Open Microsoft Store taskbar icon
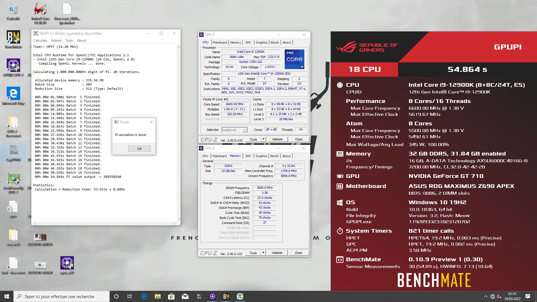The image size is (537, 302). coord(171,296)
